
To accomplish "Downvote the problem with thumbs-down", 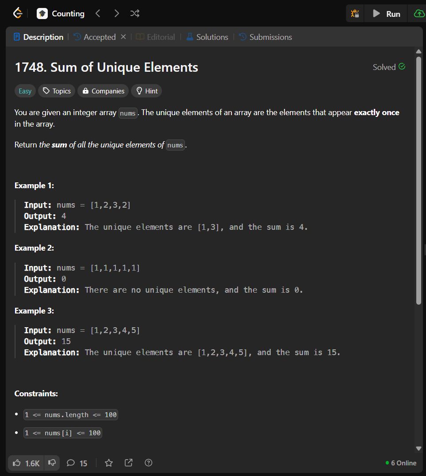I will pos(52,463).
